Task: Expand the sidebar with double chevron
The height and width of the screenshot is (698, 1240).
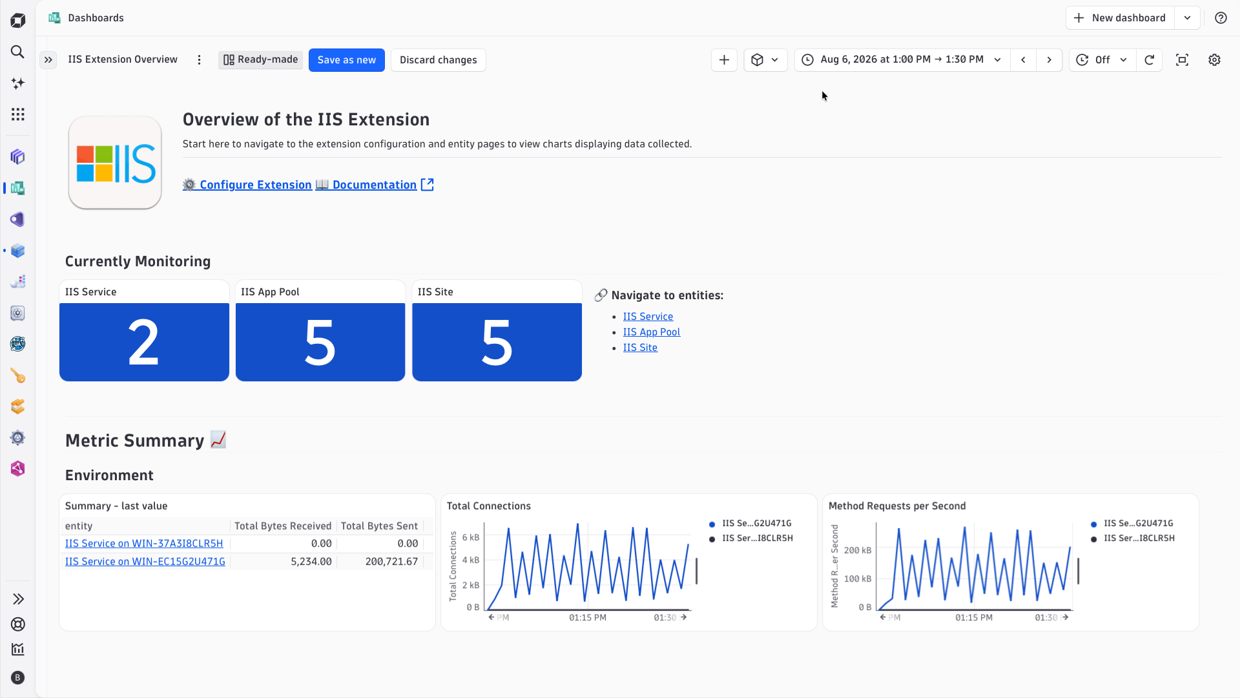Action: 18,599
